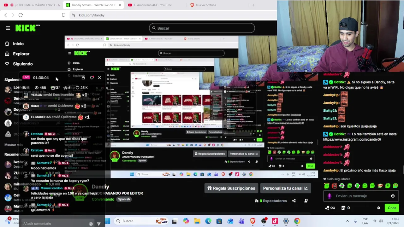Screen dimensions: 404x227
Task: Open Windows Start menu
Action: (108, 221)
